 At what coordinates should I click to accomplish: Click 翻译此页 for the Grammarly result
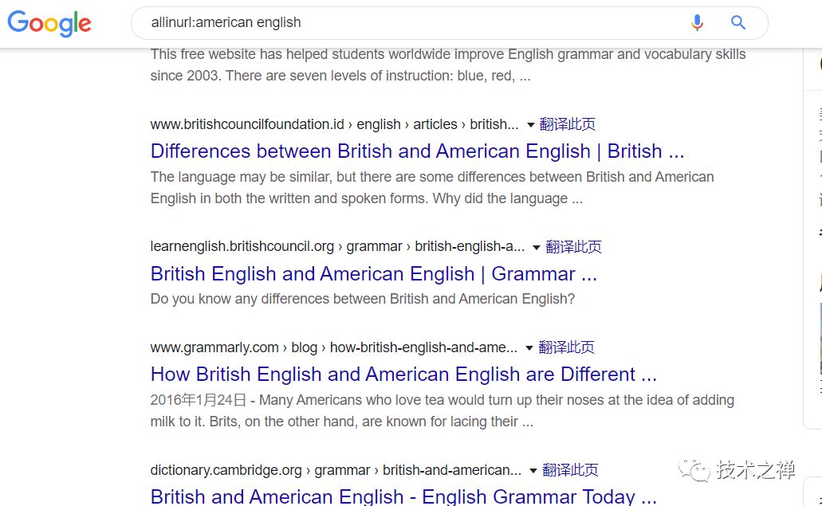coord(567,347)
